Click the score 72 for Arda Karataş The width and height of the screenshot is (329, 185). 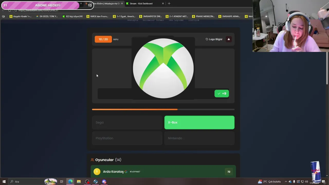point(229,172)
